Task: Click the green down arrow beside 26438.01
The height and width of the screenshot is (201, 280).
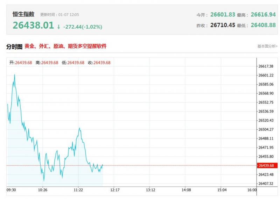Action: [58, 27]
